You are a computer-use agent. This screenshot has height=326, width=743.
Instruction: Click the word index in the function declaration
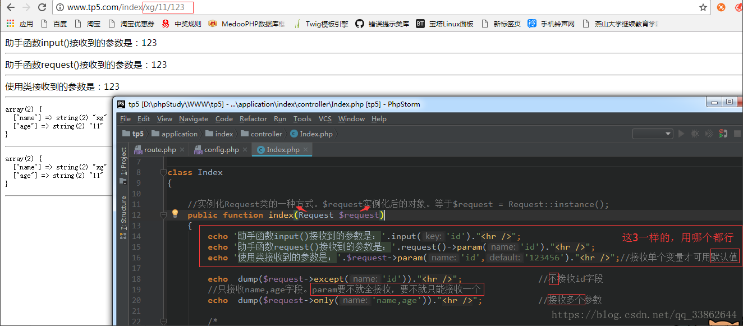(x=281, y=215)
